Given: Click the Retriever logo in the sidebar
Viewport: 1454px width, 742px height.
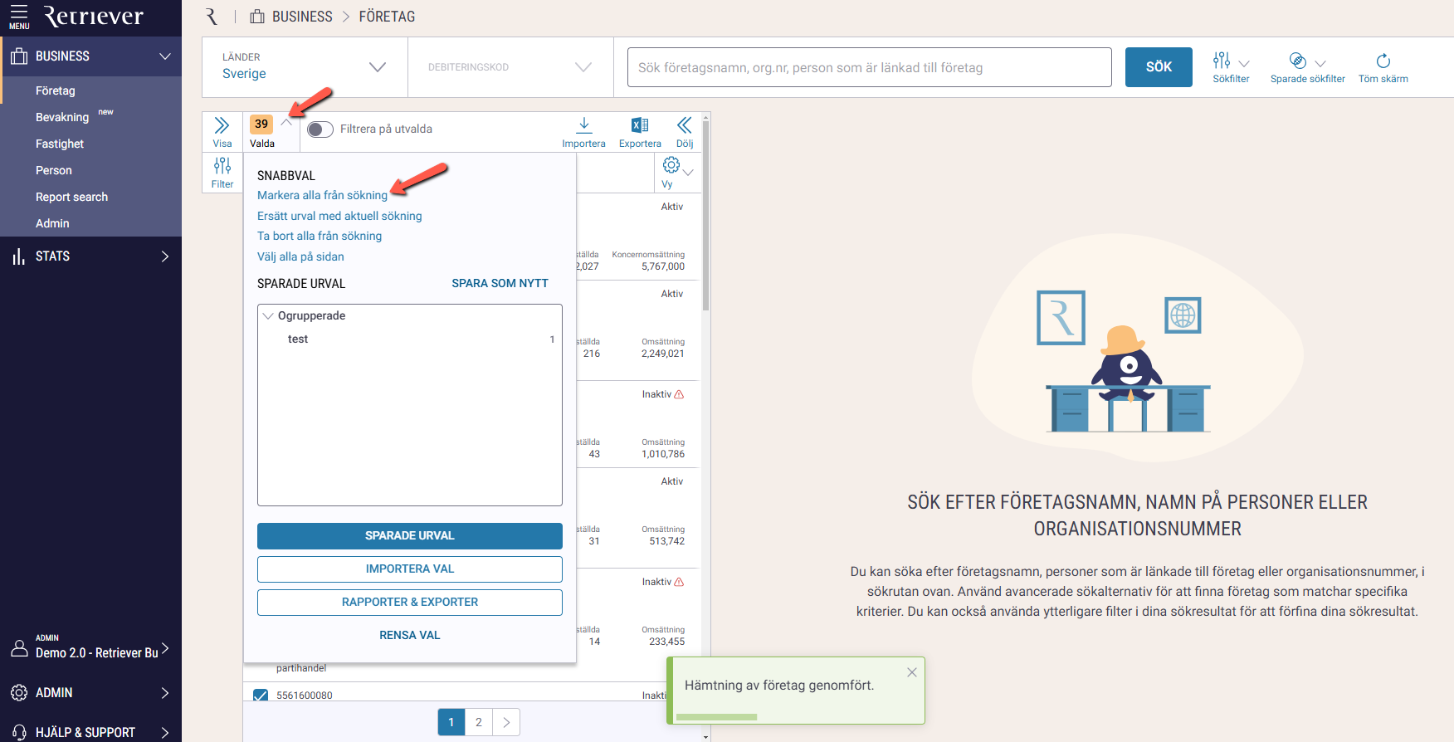Looking at the screenshot, I should [93, 16].
